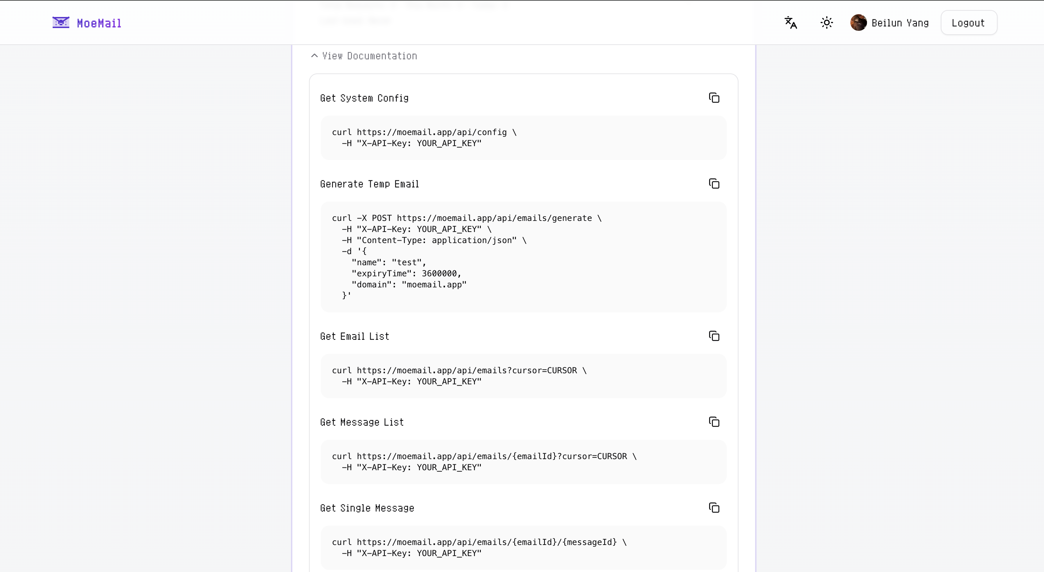Screen dimensions: 1044x572
Task: Open the MoeMail home link
Action: [99, 24]
